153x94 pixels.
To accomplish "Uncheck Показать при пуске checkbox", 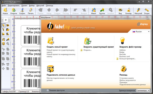I will (48, 90).
